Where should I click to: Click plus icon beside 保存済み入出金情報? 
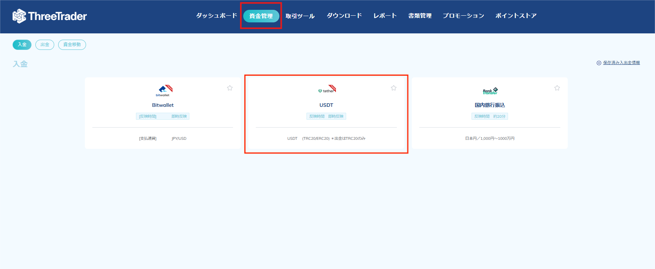coord(599,63)
